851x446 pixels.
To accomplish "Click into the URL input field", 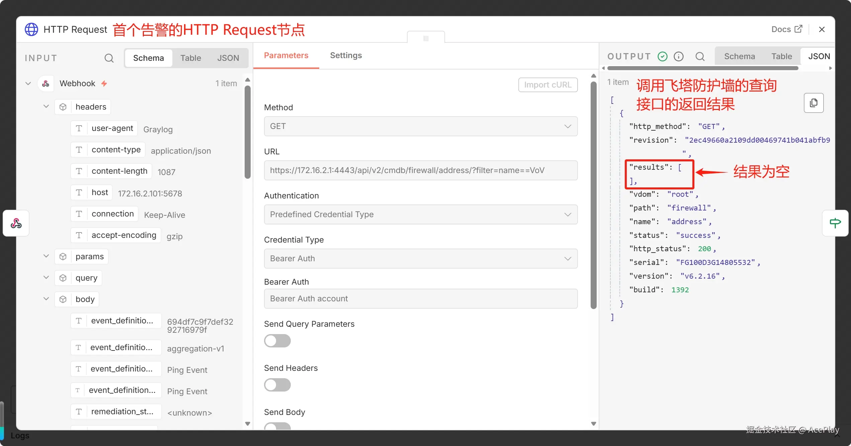I will [x=420, y=170].
